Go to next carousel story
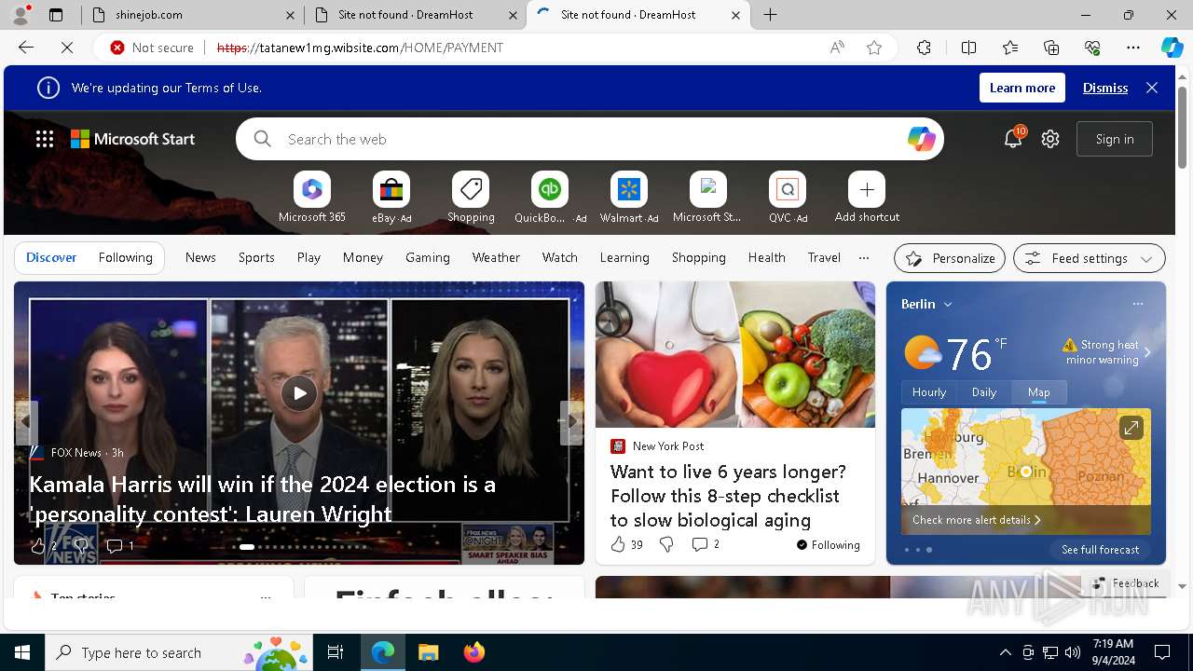The image size is (1193, 671). [x=571, y=421]
